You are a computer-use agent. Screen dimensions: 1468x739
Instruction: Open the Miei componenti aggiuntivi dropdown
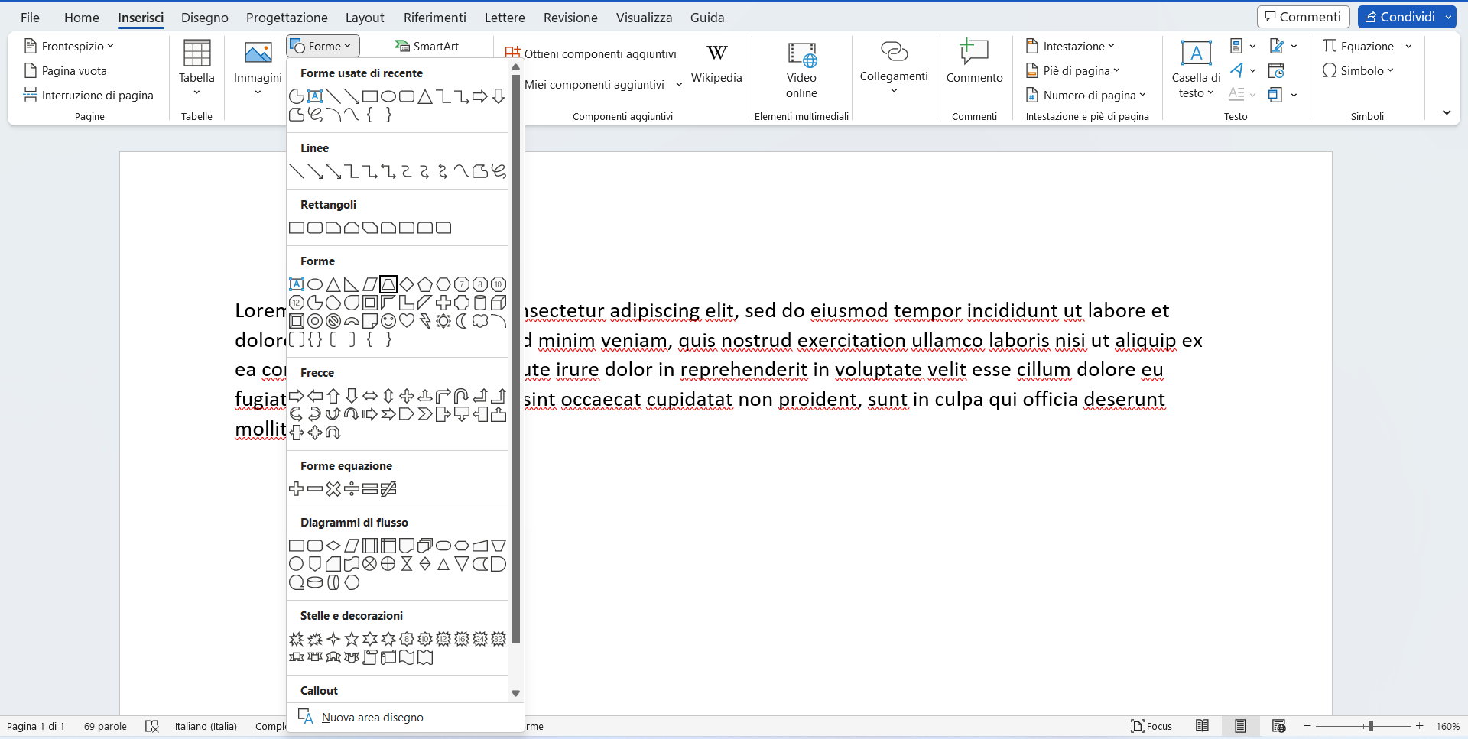point(680,85)
